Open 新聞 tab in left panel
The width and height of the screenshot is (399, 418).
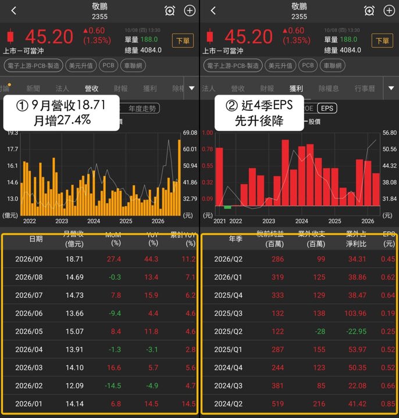[33, 88]
